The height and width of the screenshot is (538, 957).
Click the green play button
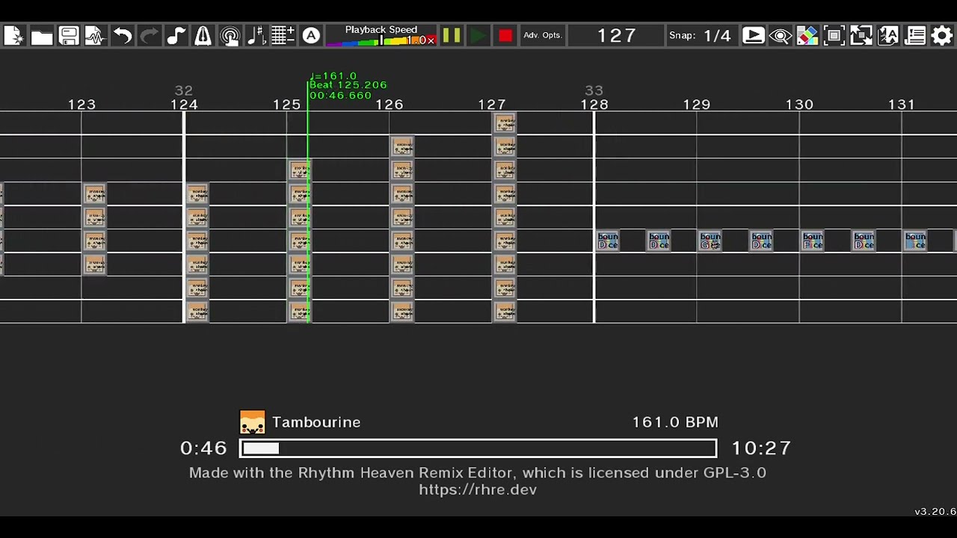pyautogui.click(x=478, y=36)
